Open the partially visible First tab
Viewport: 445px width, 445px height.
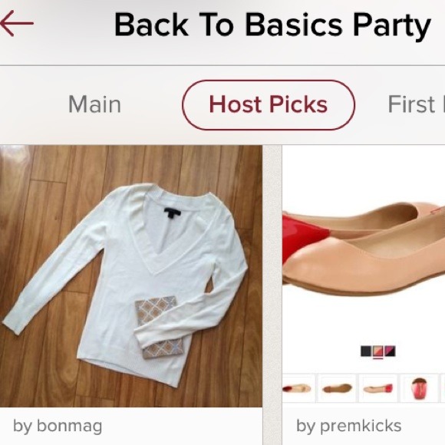click(416, 104)
